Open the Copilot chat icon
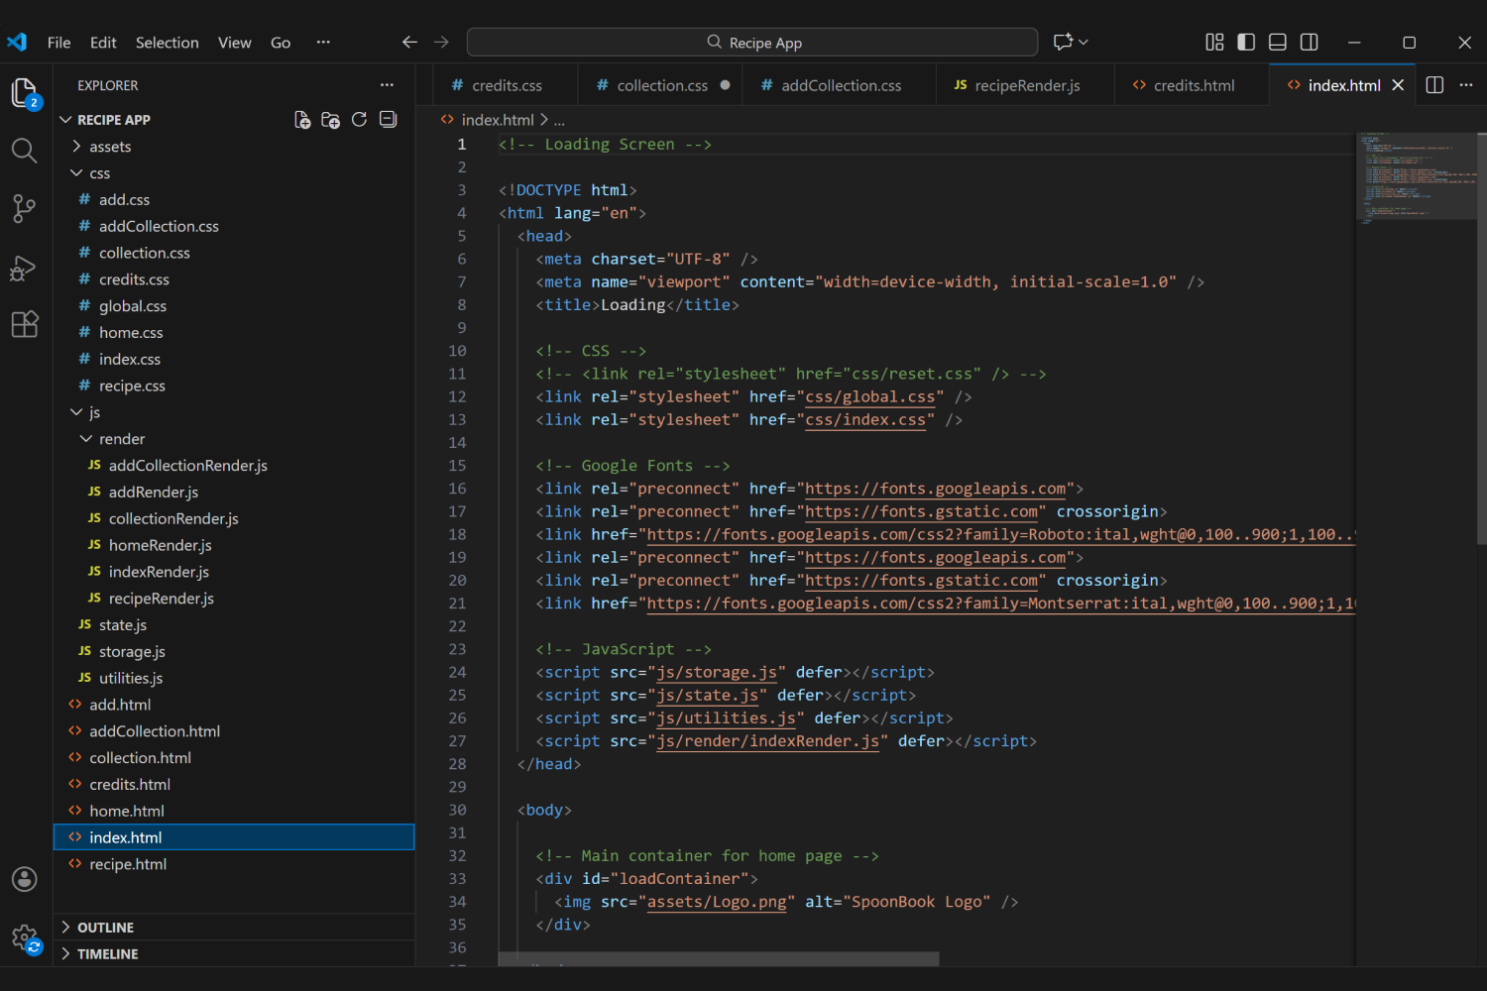The width and height of the screenshot is (1487, 991). 1063,43
